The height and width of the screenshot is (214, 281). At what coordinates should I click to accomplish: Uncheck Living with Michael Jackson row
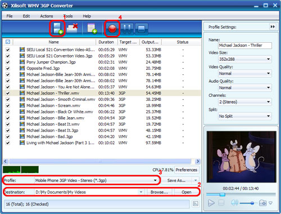point(8,142)
